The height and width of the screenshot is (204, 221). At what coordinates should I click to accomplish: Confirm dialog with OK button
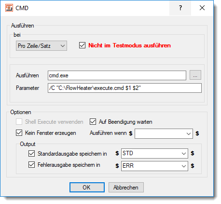point(87,188)
